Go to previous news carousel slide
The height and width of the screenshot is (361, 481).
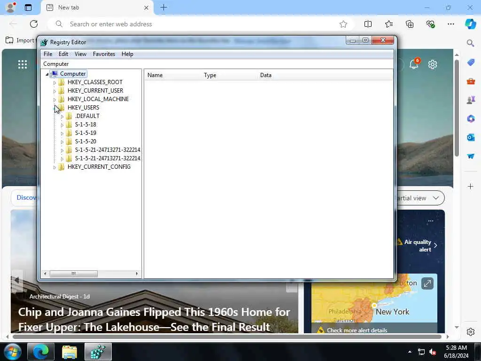[x=17, y=280]
